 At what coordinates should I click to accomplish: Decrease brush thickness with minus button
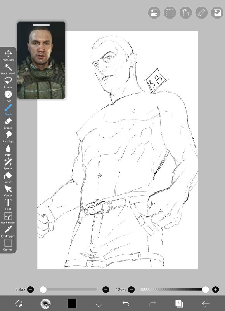click(x=30, y=290)
